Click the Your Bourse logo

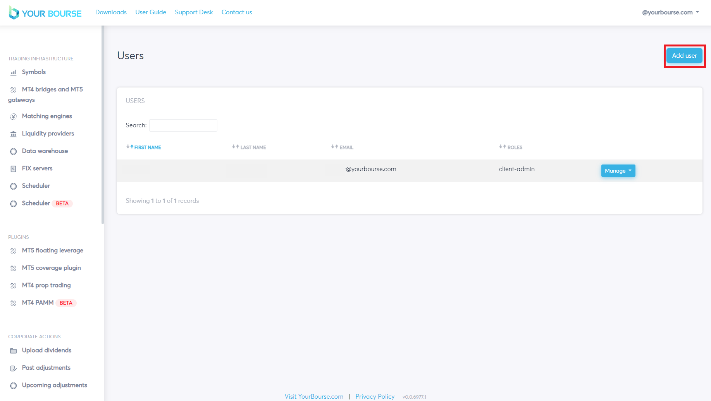click(45, 13)
